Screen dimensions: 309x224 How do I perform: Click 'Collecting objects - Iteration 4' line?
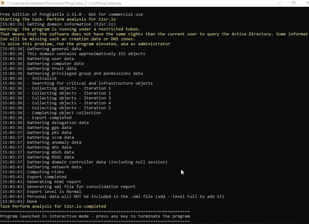coord(55,103)
